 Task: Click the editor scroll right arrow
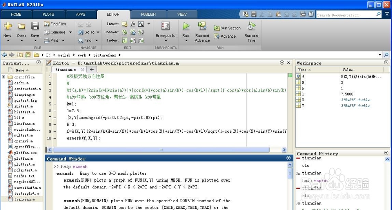pyautogui.click(x=284, y=150)
